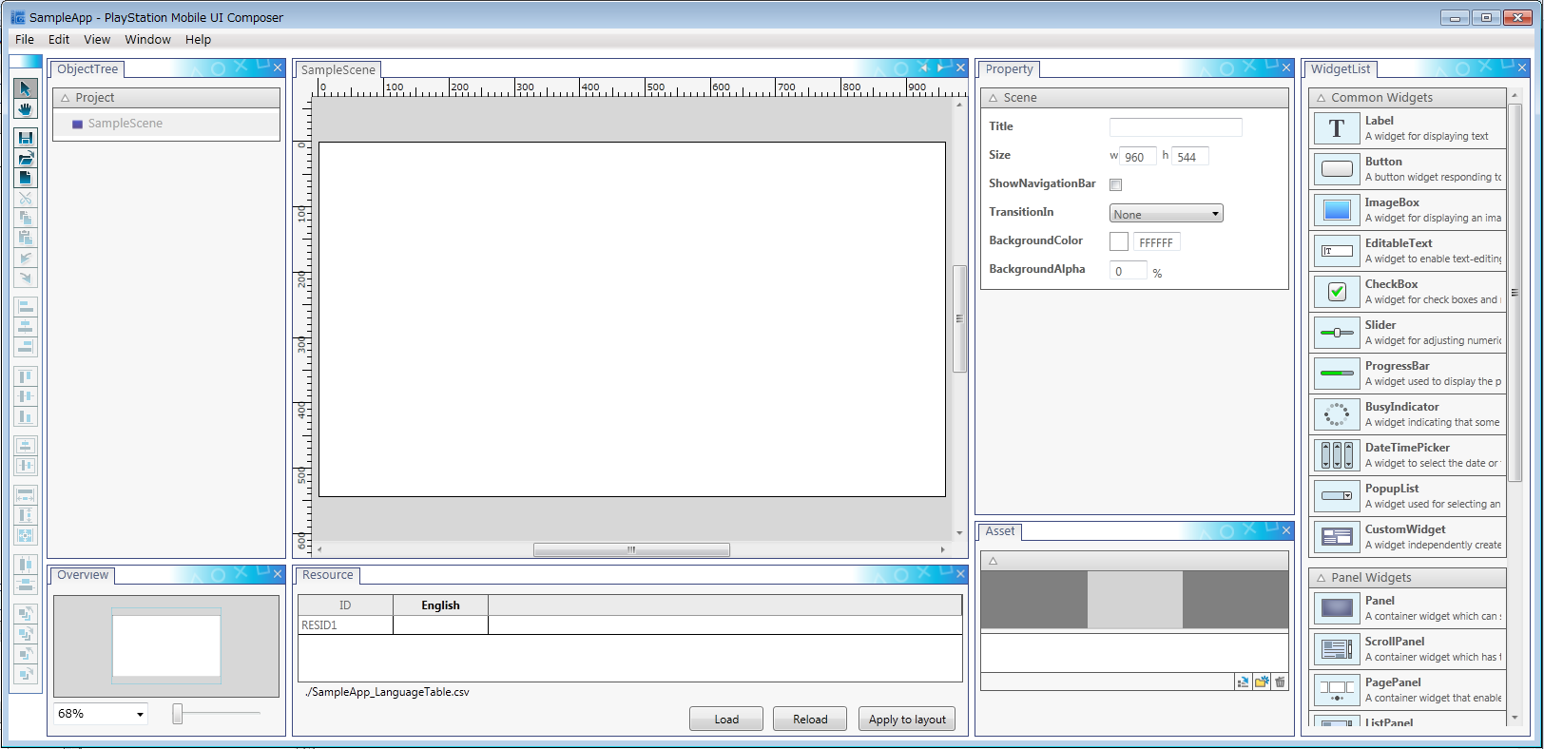1544x749 pixels.
Task: Select the DateTimePicker widget entry
Action: (x=1408, y=455)
